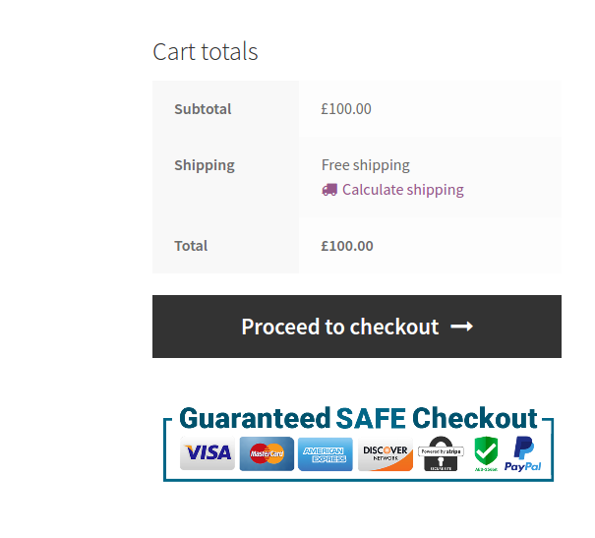
Task: Open the Calculate shipping link
Action: pyautogui.click(x=402, y=190)
